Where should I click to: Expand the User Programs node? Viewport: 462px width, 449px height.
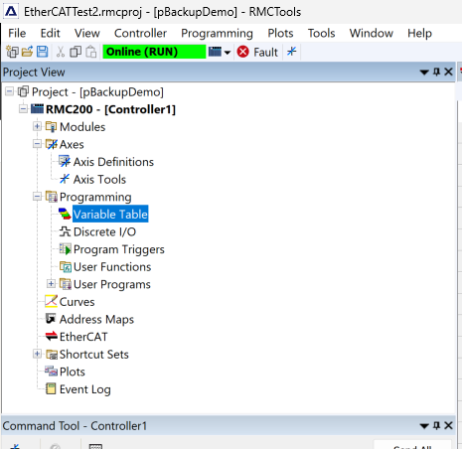51,284
